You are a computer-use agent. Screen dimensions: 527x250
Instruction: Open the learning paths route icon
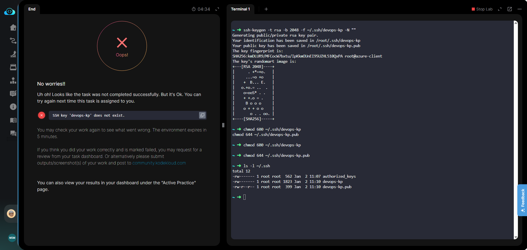[13, 41]
